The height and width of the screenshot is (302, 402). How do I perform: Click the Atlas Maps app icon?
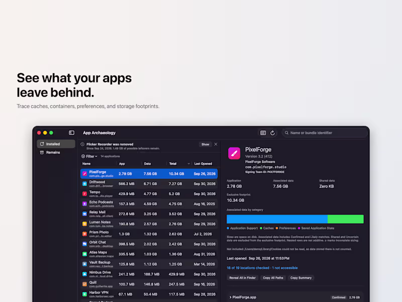click(x=84, y=254)
